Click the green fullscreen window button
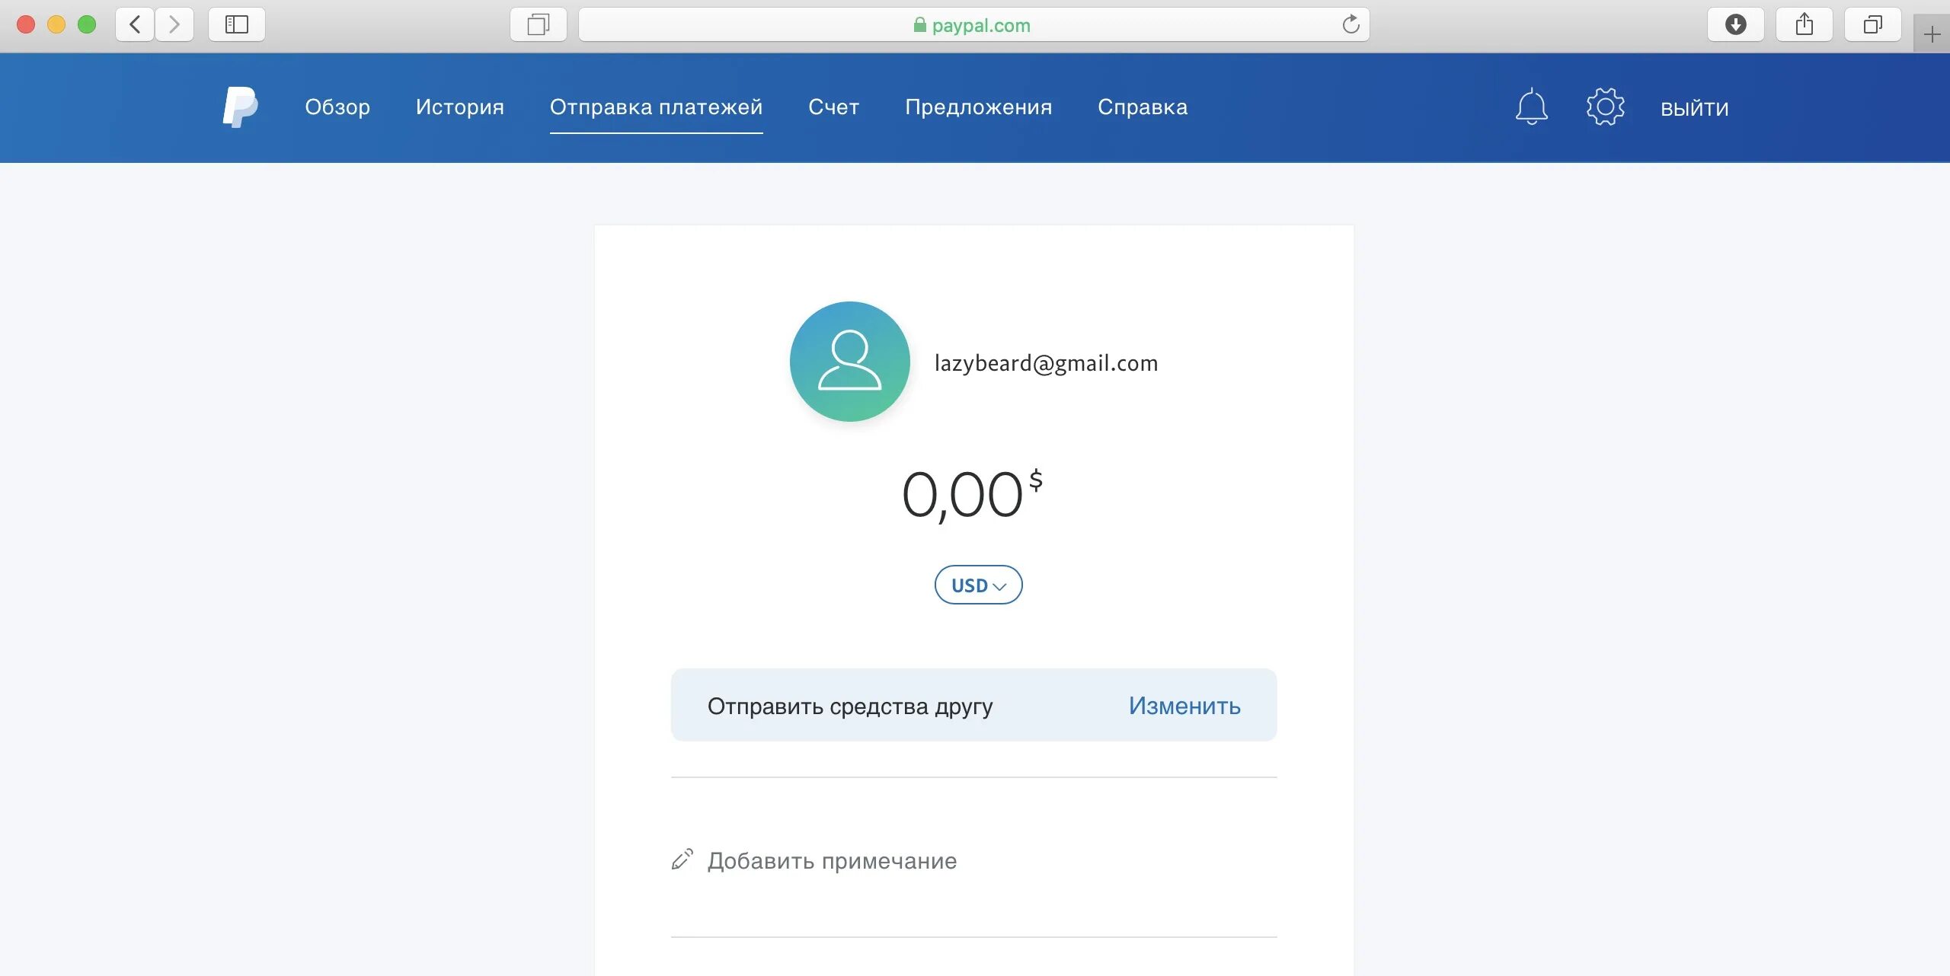 coord(87,24)
